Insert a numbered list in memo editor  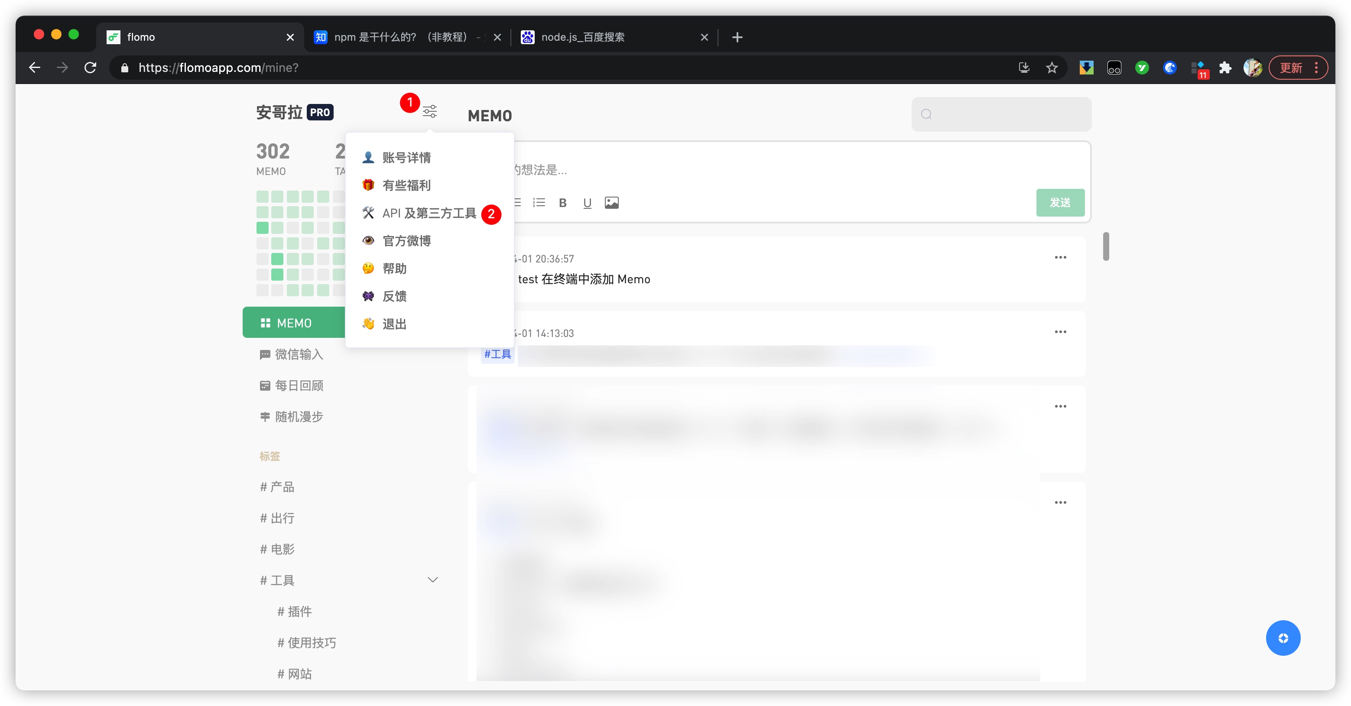click(539, 203)
